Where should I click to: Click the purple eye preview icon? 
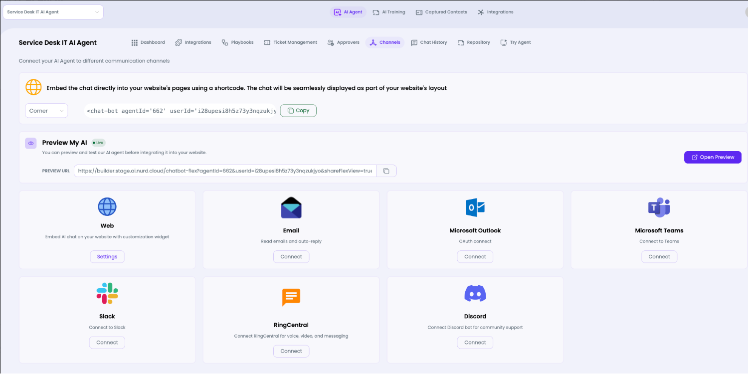pyautogui.click(x=31, y=143)
